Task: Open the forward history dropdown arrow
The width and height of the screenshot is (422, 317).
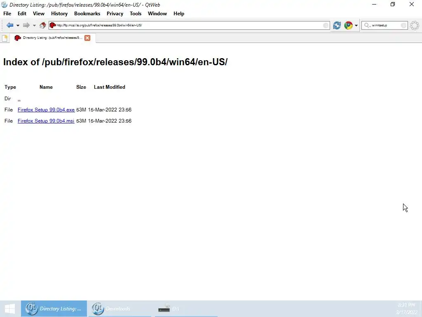Action: pos(34,26)
